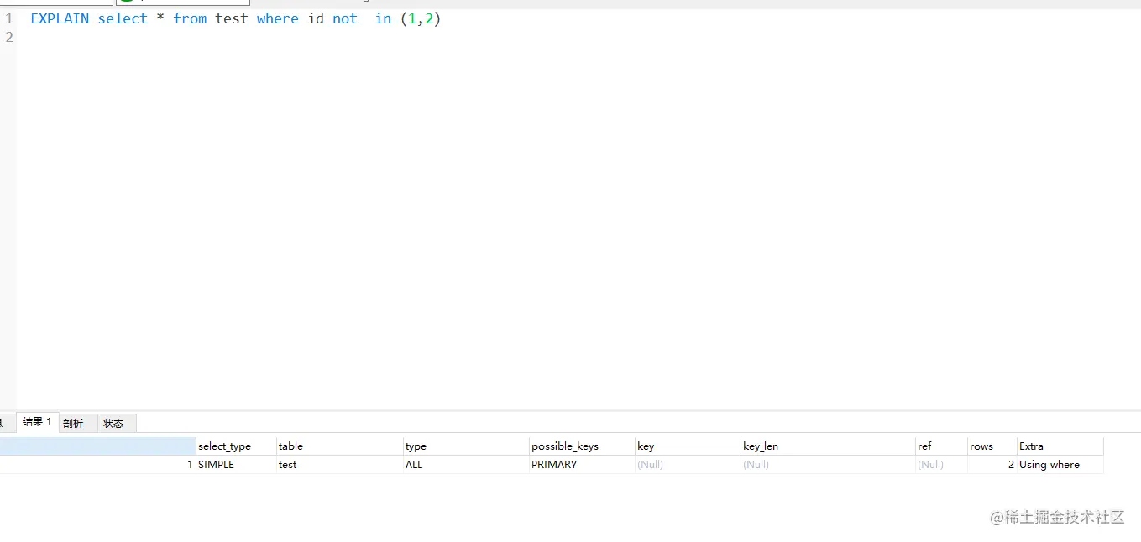Viewport: 1141px width, 542px height.
Task: Select the PRIMARY cell
Action: click(x=582, y=465)
